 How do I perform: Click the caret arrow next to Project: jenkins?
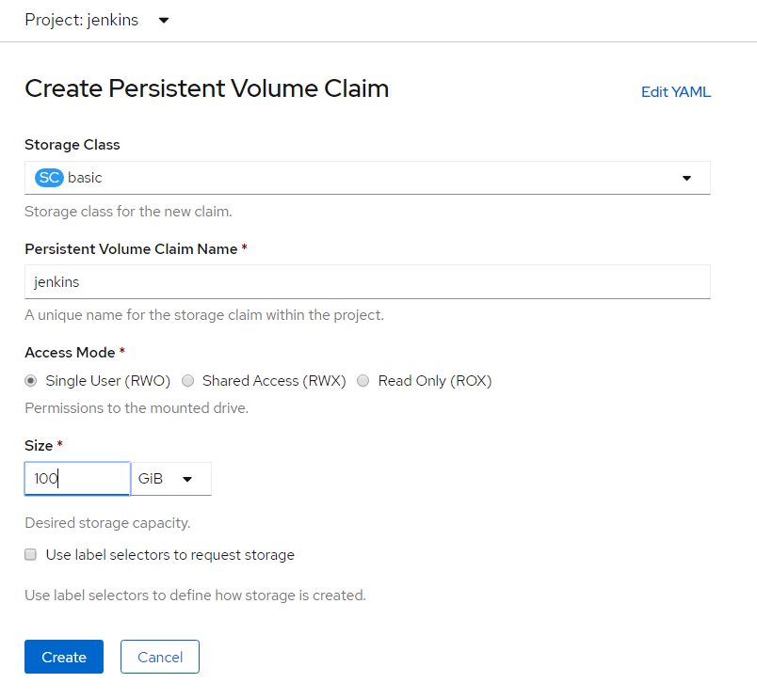[164, 20]
